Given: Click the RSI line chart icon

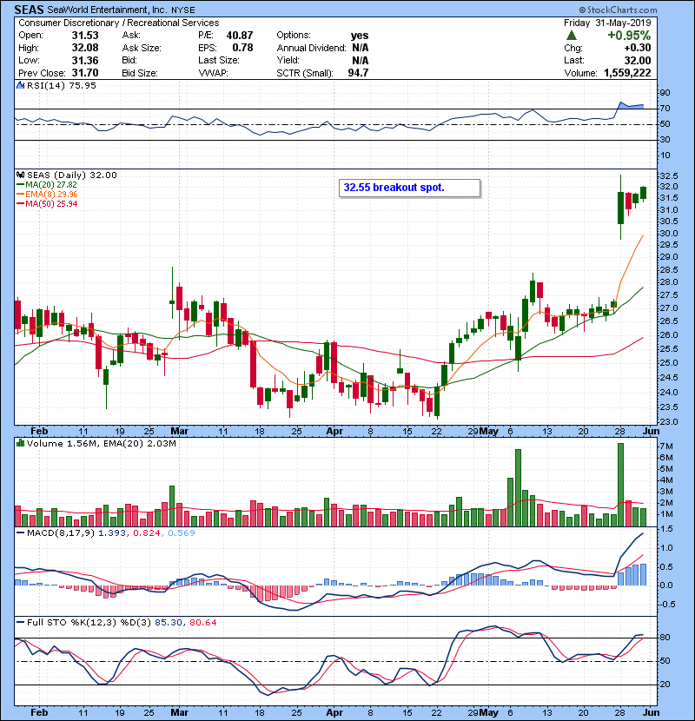Looking at the screenshot, I should (x=21, y=85).
